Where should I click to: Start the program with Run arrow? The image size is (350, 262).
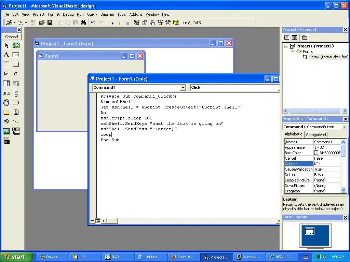112,23
